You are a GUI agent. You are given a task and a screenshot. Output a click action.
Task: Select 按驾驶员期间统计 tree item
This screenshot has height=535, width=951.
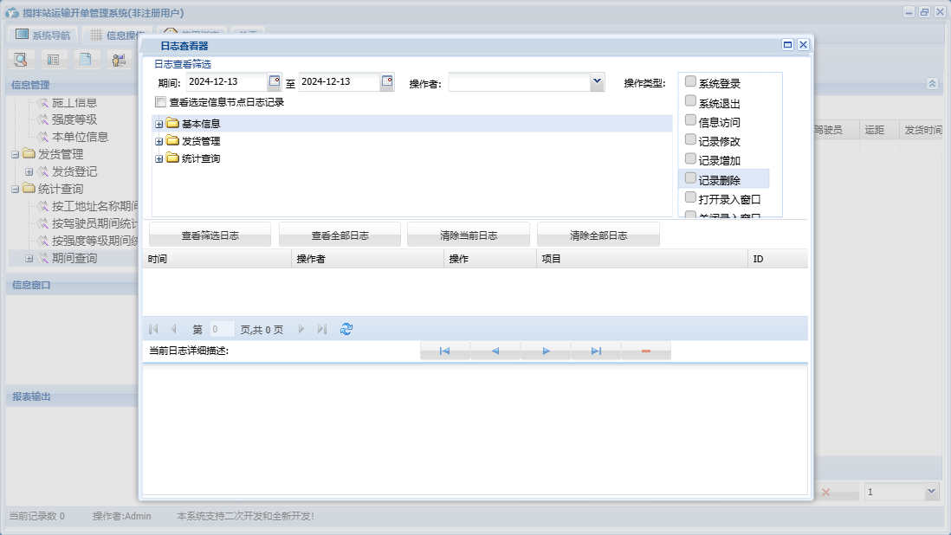point(94,223)
